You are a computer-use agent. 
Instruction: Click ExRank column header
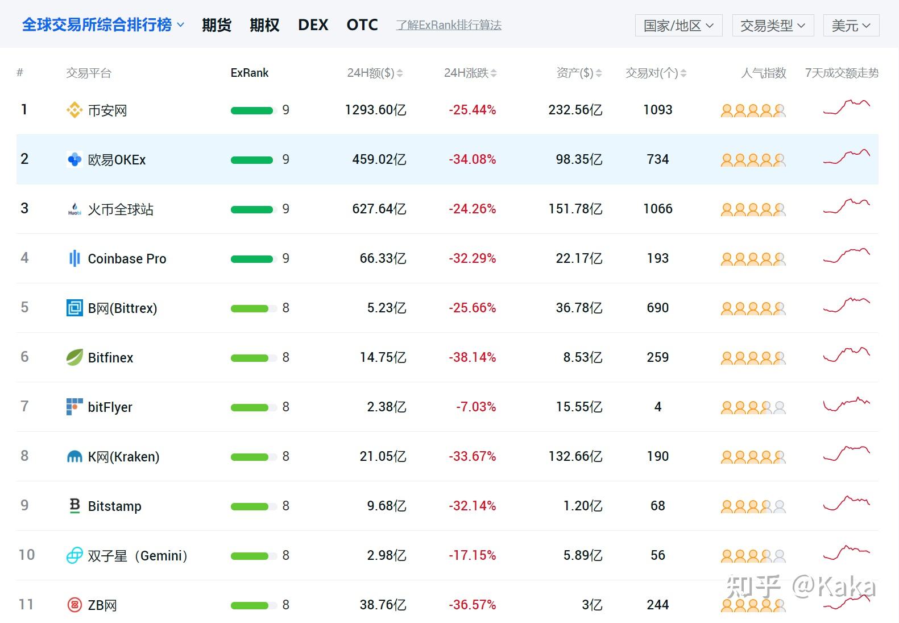tap(249, 73)
